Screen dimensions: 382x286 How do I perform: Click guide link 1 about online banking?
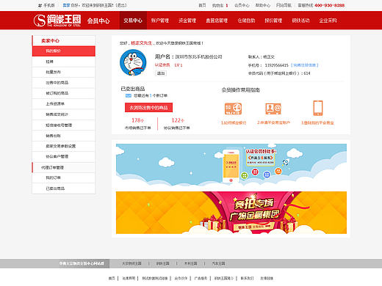[x=234, y=122]
